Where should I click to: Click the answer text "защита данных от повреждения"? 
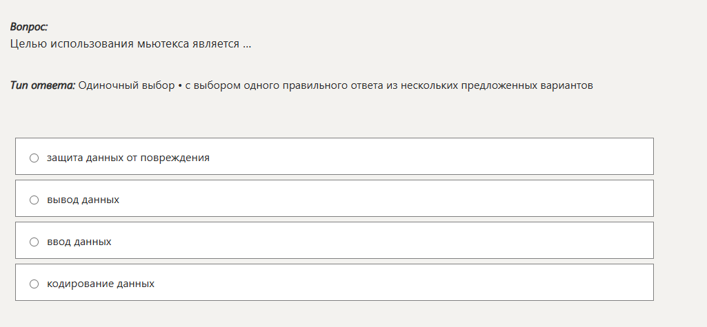[128, 158]
